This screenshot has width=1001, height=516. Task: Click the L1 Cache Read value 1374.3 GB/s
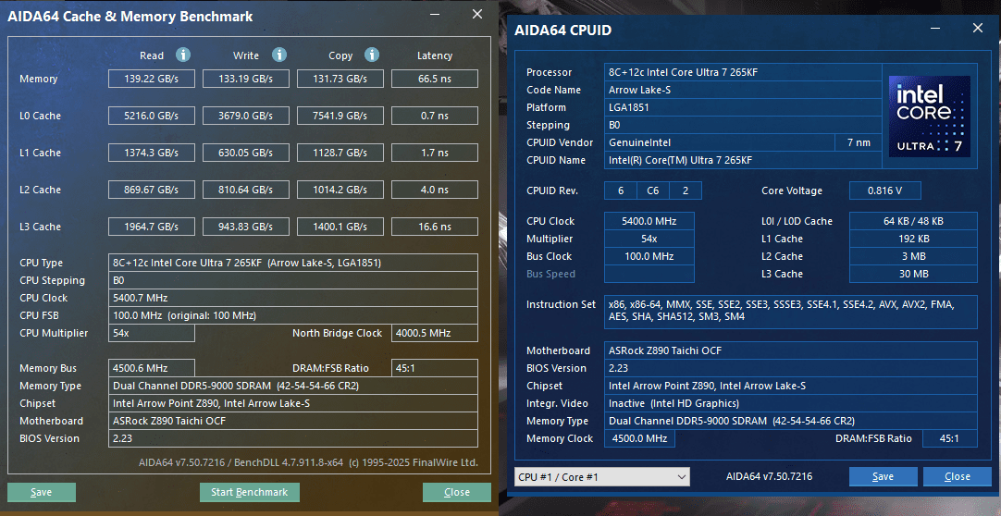(152, 154)
